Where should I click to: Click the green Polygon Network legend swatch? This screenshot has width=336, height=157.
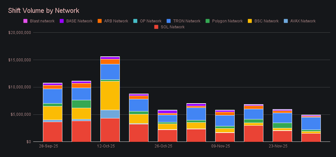tap(207, 21)
